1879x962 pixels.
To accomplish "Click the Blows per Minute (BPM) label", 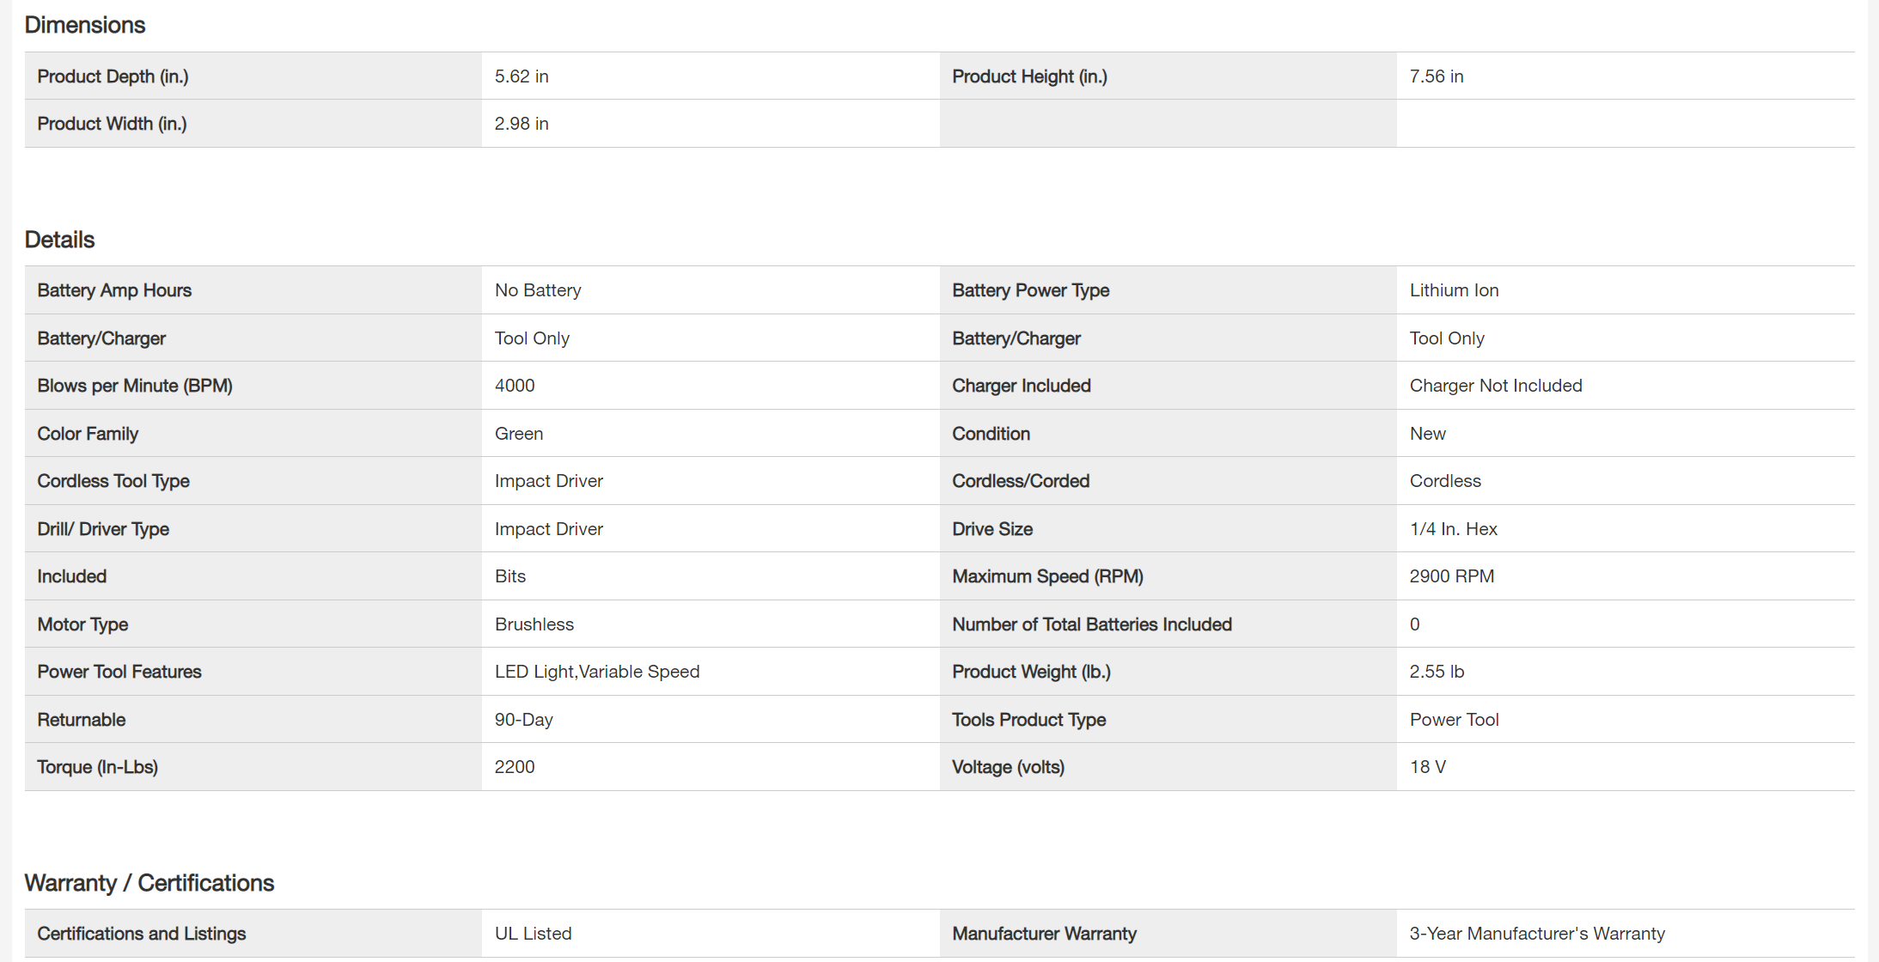I will click(135, 386).
